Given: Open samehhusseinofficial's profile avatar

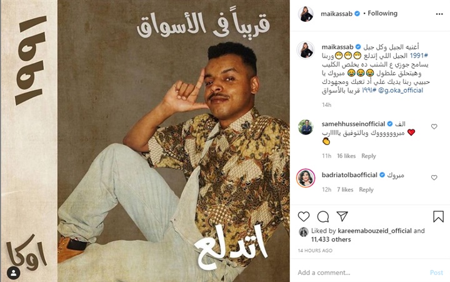Looking at the screenshot, I should (306, 127).
